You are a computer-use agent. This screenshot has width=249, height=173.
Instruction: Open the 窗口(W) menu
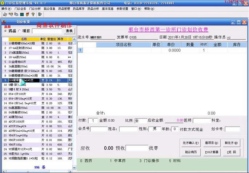pos(136,9)
